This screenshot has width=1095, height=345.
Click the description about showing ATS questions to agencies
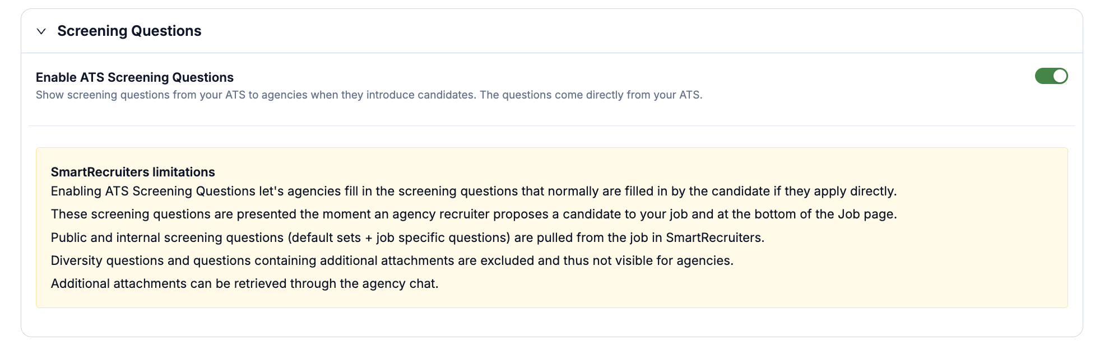pyautogui.click(x=369, y=95)
